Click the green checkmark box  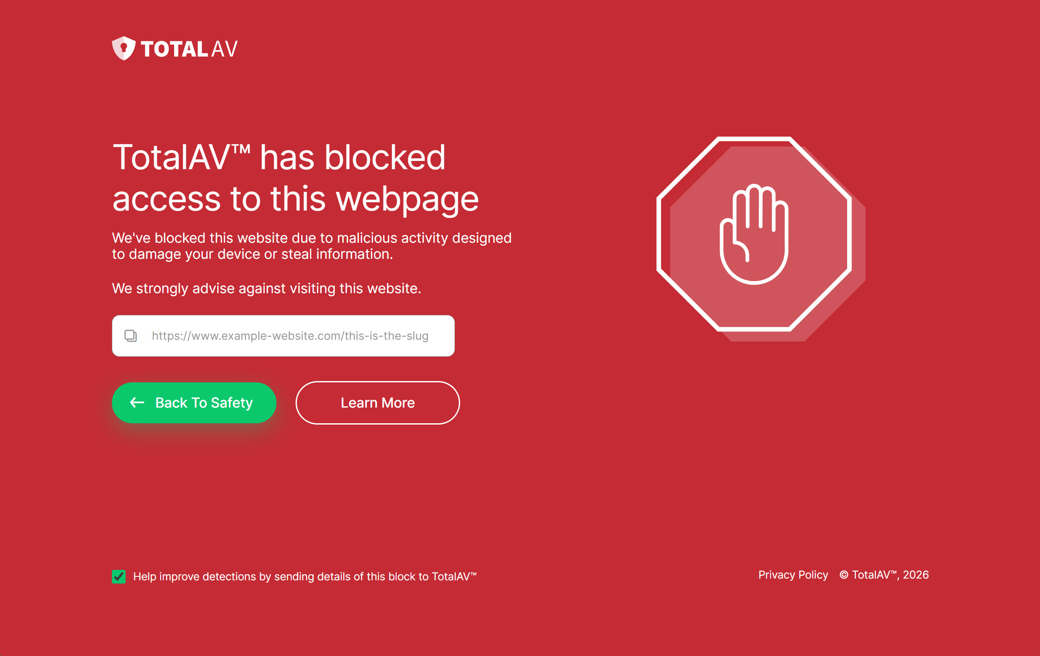coord(119,576)
